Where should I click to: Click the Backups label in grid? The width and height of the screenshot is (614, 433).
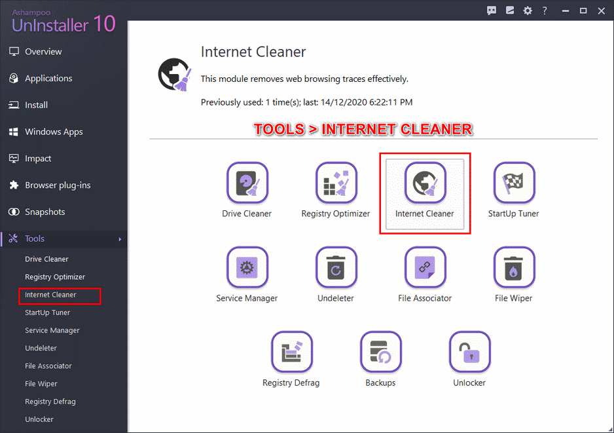[x=380, y=383]
